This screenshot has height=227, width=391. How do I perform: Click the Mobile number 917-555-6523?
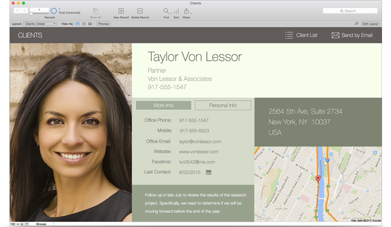pyautogui.click(x=194, y=131)
